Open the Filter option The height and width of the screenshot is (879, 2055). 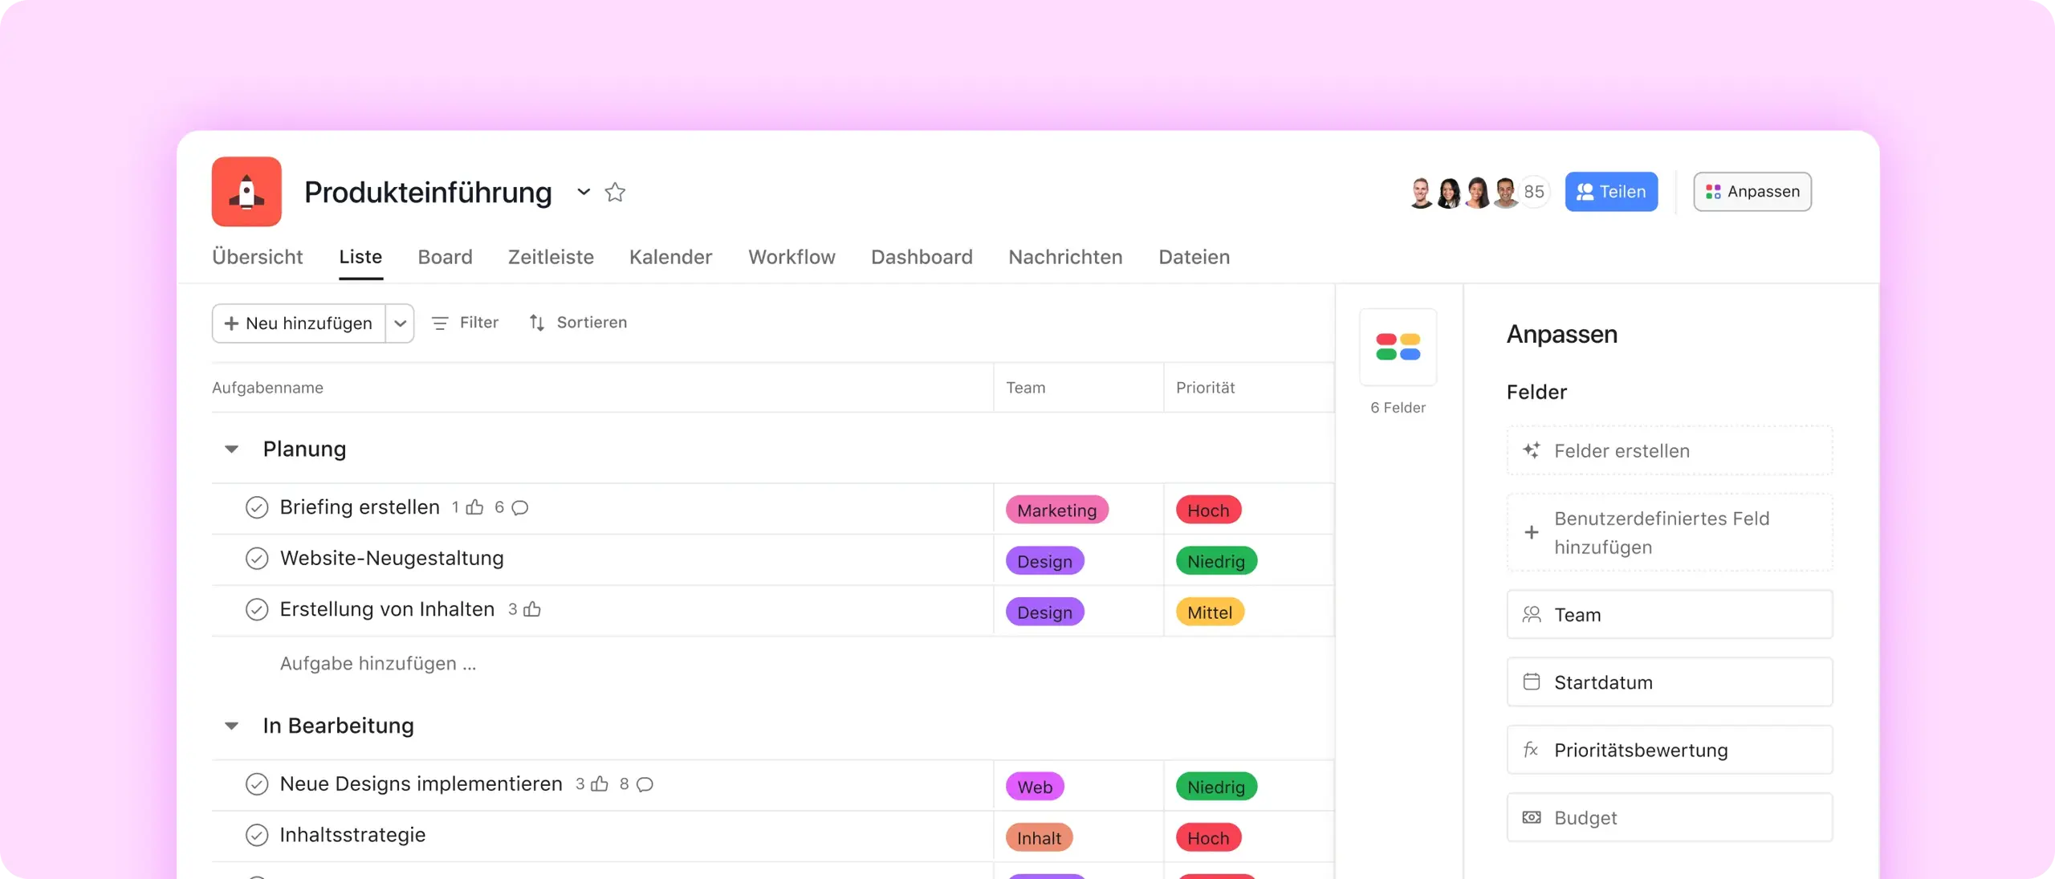(x=465, y=323)
